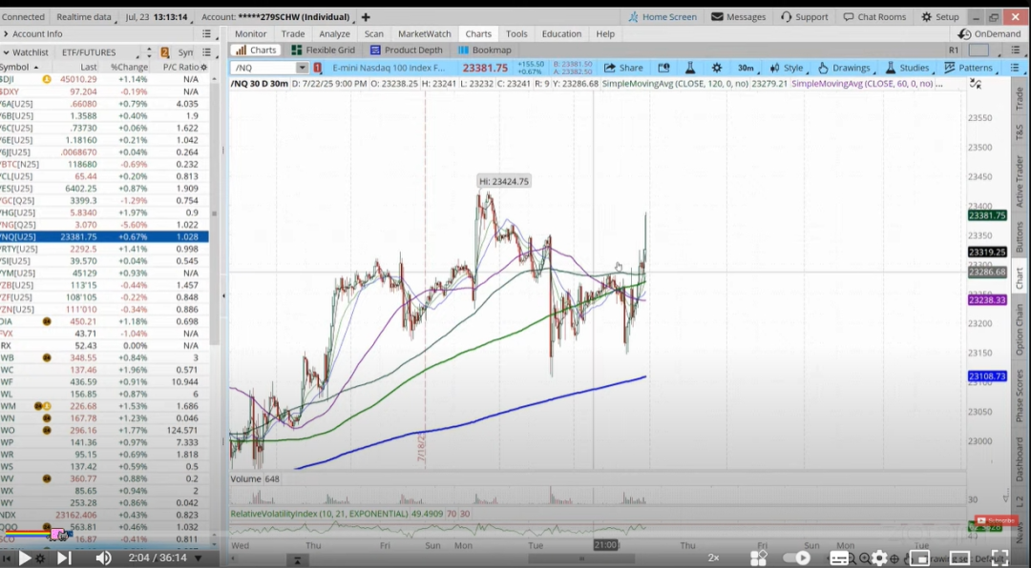Click the Subscribe button on the video

(996, 520)
